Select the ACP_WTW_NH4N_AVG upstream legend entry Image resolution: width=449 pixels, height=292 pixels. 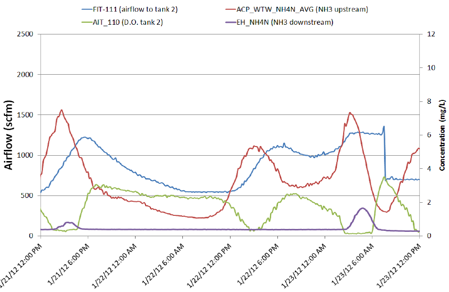(x=296, y=9)
